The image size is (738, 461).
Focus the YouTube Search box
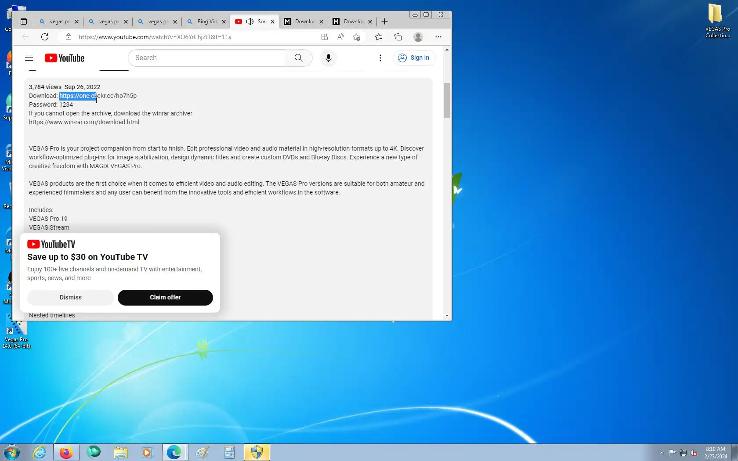206,58
